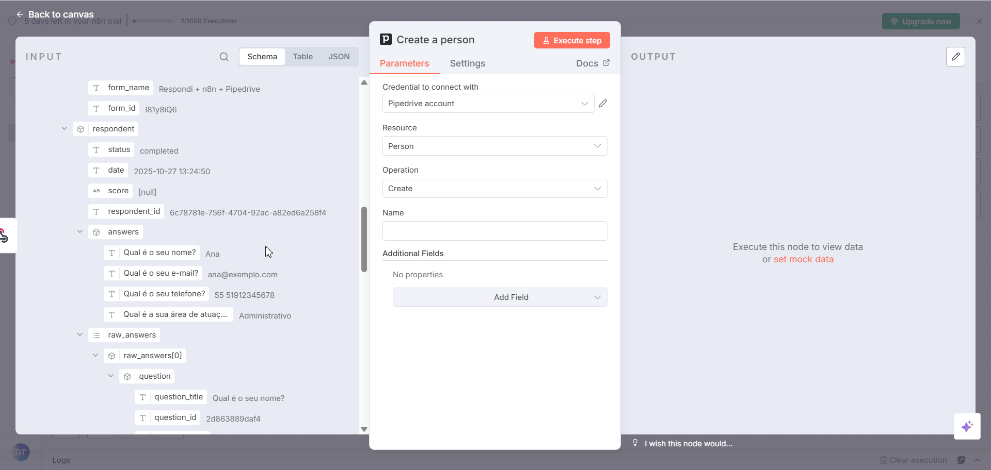The image size is (991, 470).
Task: Click the set mock data link
Action: pos(804,259)
